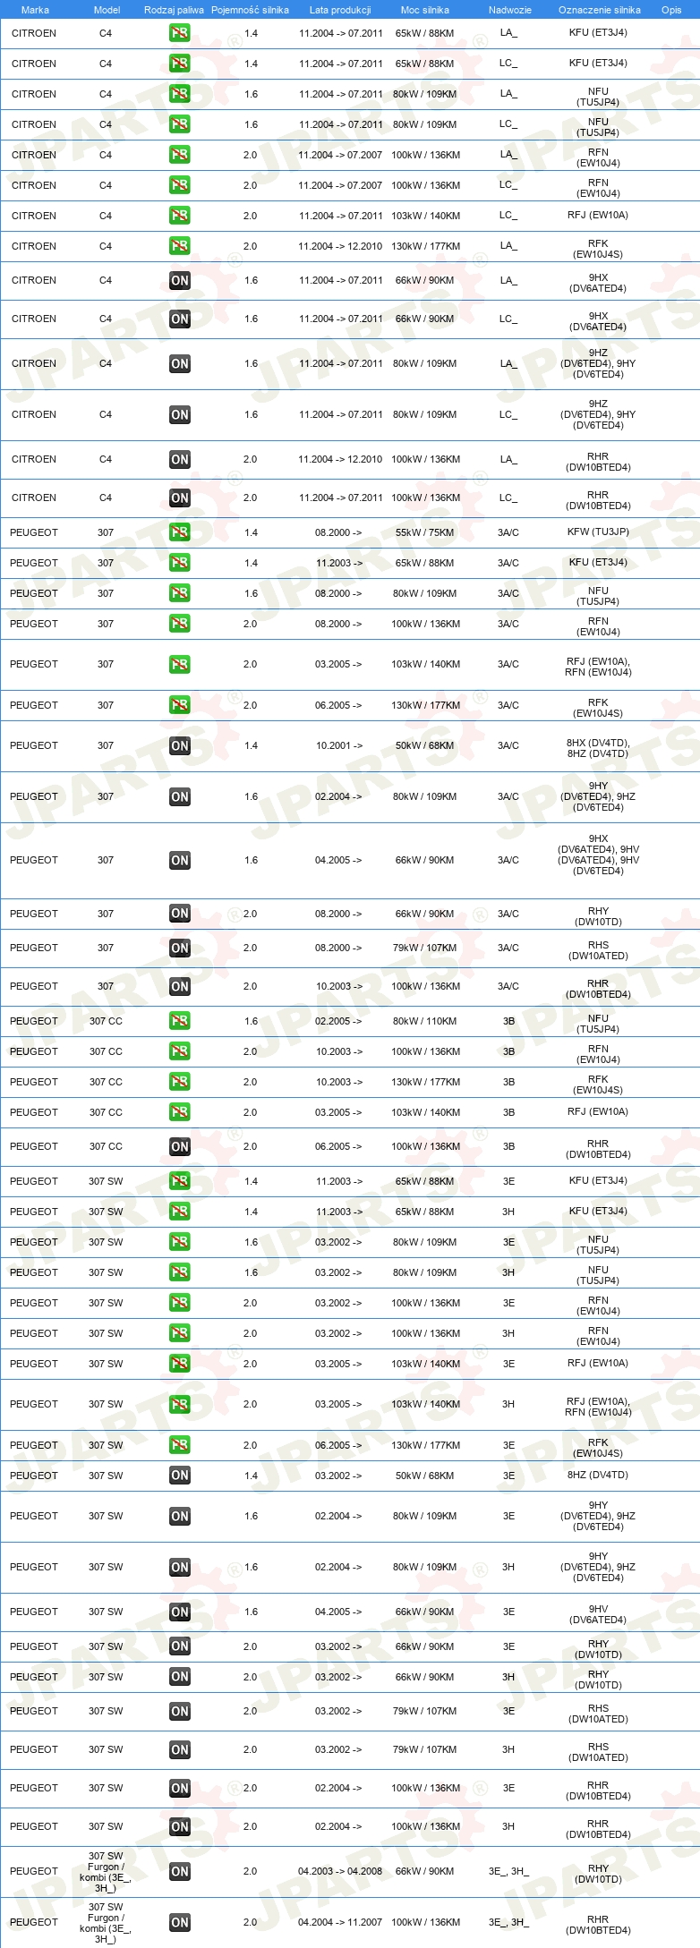This screenshot has height=1948, width=700.
Task: Click PB icon in 307 CC RFJ (EW10A) row
Action: pos(179,1112)
